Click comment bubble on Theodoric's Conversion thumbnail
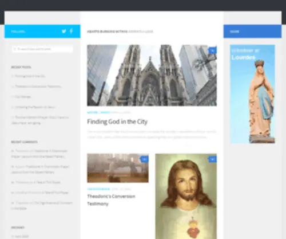Image resolution: width=286 pixels, height=239 pixels. 144,159
